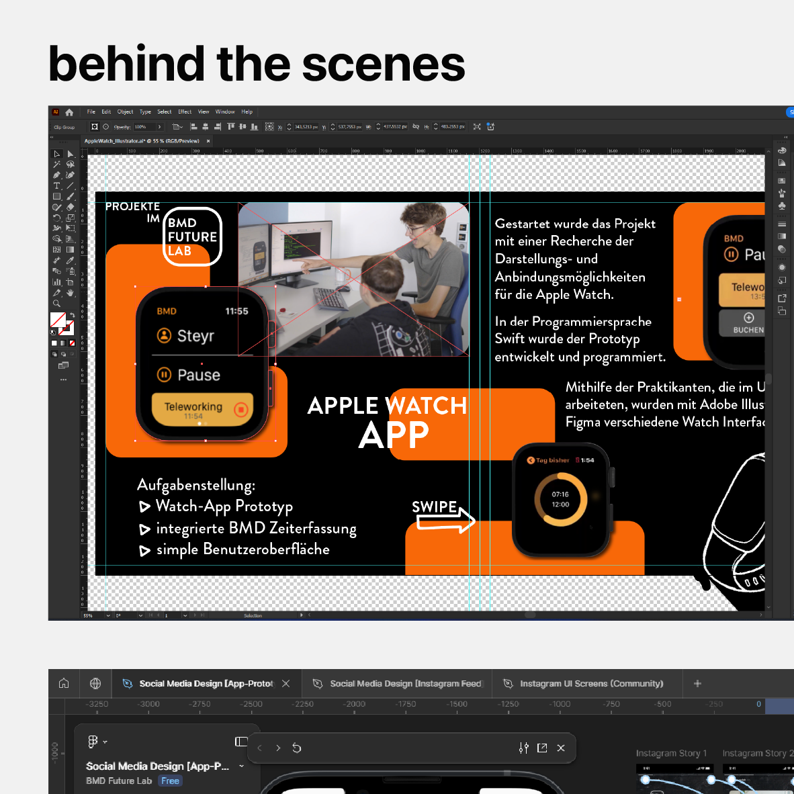Image resolution: width=794 pixels, height=794 pixels.
Task: Expand Figma file name chevron
Action: coord(242,766)
